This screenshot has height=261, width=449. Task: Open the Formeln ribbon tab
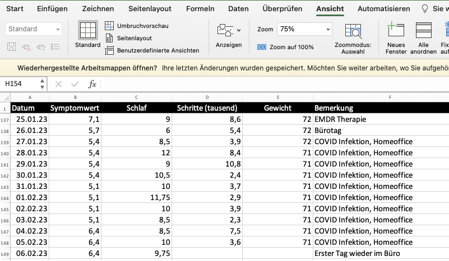pyautogui.click(x=201, y=9)
